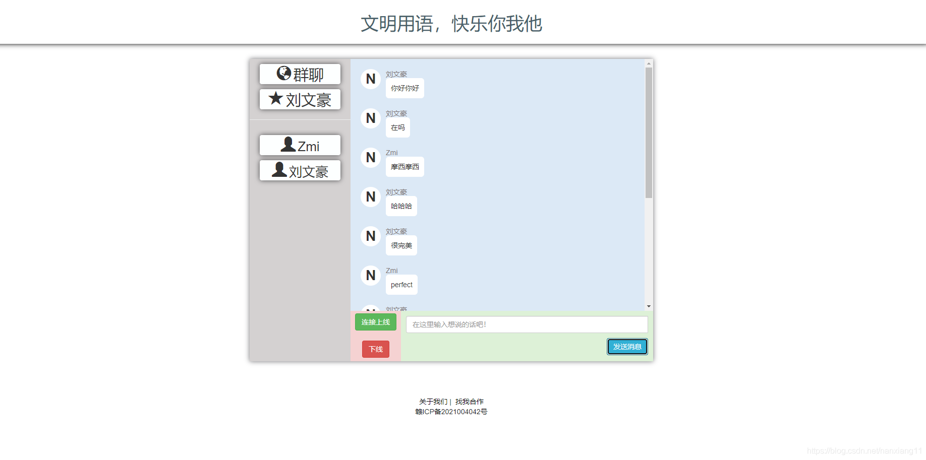Switch to the Zmi private chat
This screenshot has height=460, width=926.
pyautogui.click(x=300, y=145)
